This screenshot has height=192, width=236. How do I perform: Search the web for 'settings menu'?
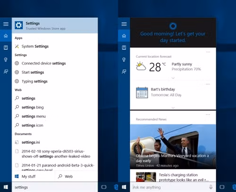click(x=55, y=116)
